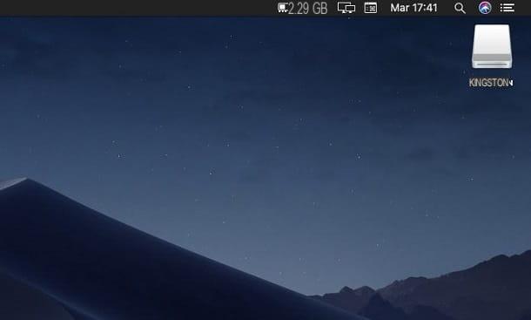Click the desktop area below the KINGSTON drive
This screenshot has width=531, height=320.
[x=491, y=136]
